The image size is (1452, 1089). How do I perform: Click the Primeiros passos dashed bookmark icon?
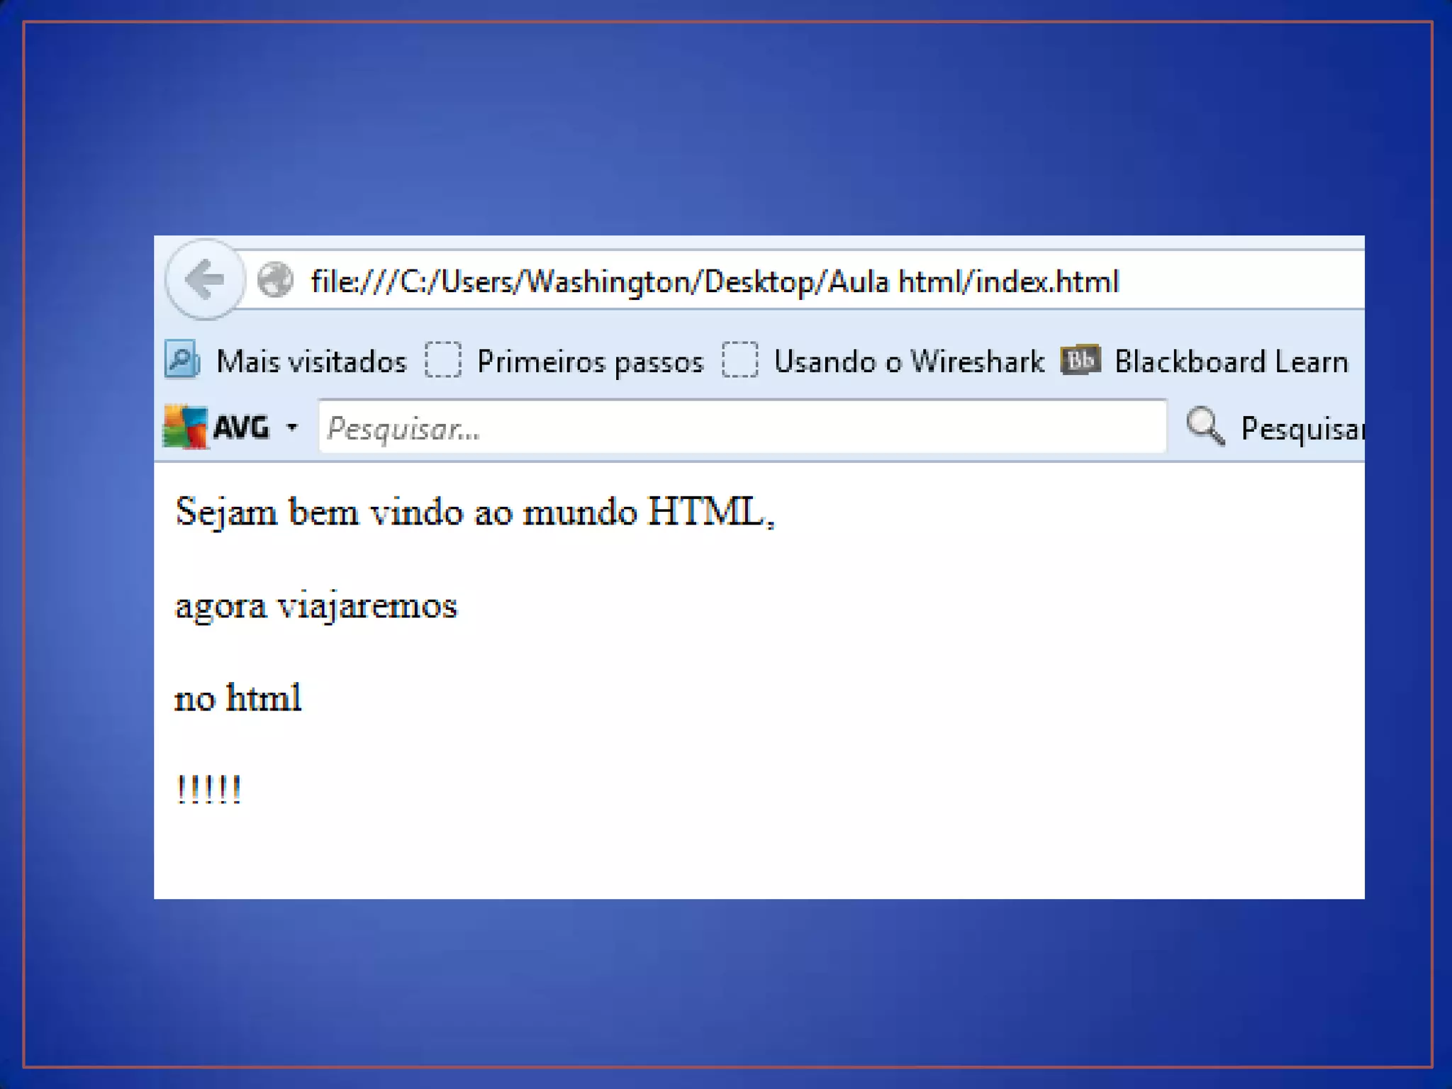coord(443,360)
